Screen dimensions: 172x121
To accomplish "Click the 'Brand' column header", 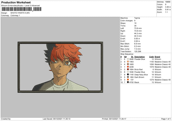I will click(x=157, y=57).
